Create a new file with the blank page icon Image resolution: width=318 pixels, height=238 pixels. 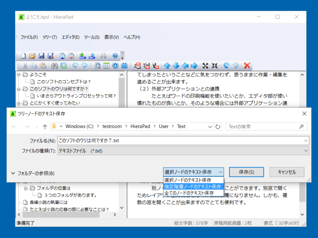point(24,56)
